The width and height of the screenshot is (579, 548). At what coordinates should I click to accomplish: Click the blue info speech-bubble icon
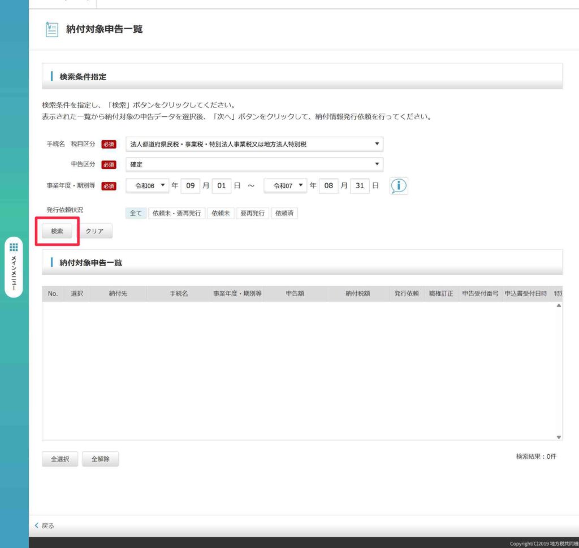[399, 186]
